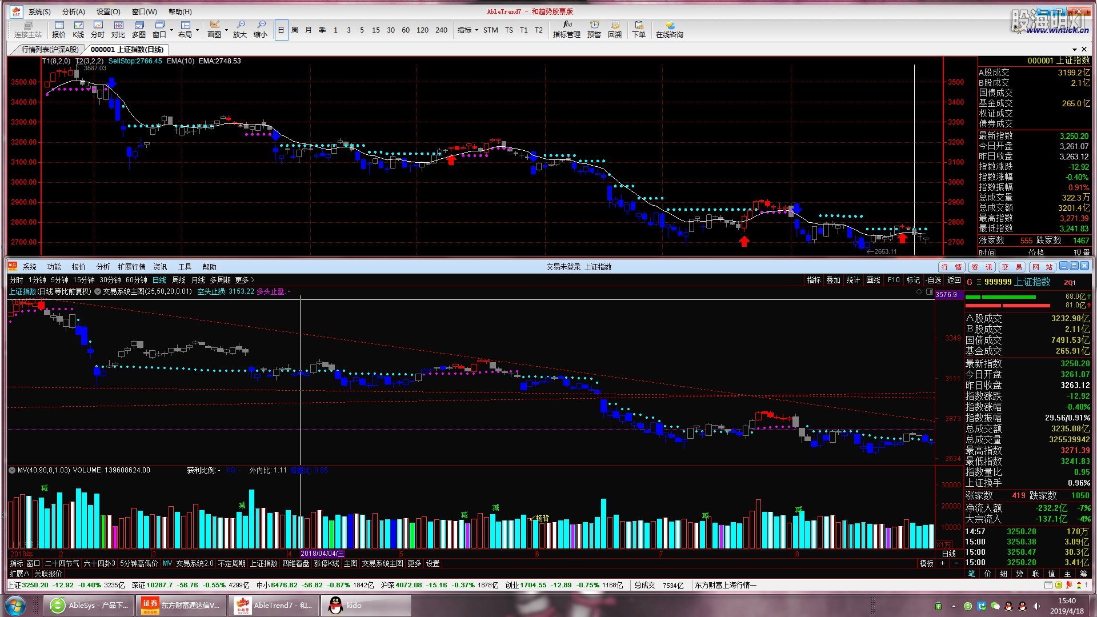Expand the 画图 dropdown arrow
Image resolution: width=1097 pixels, height=617 pixels.
pos(226,30)
